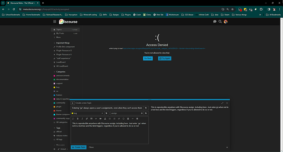The width and height of the screenshot is (283, 152).
Task: Open the School Bookmarks folder
Action: point(11,15)
